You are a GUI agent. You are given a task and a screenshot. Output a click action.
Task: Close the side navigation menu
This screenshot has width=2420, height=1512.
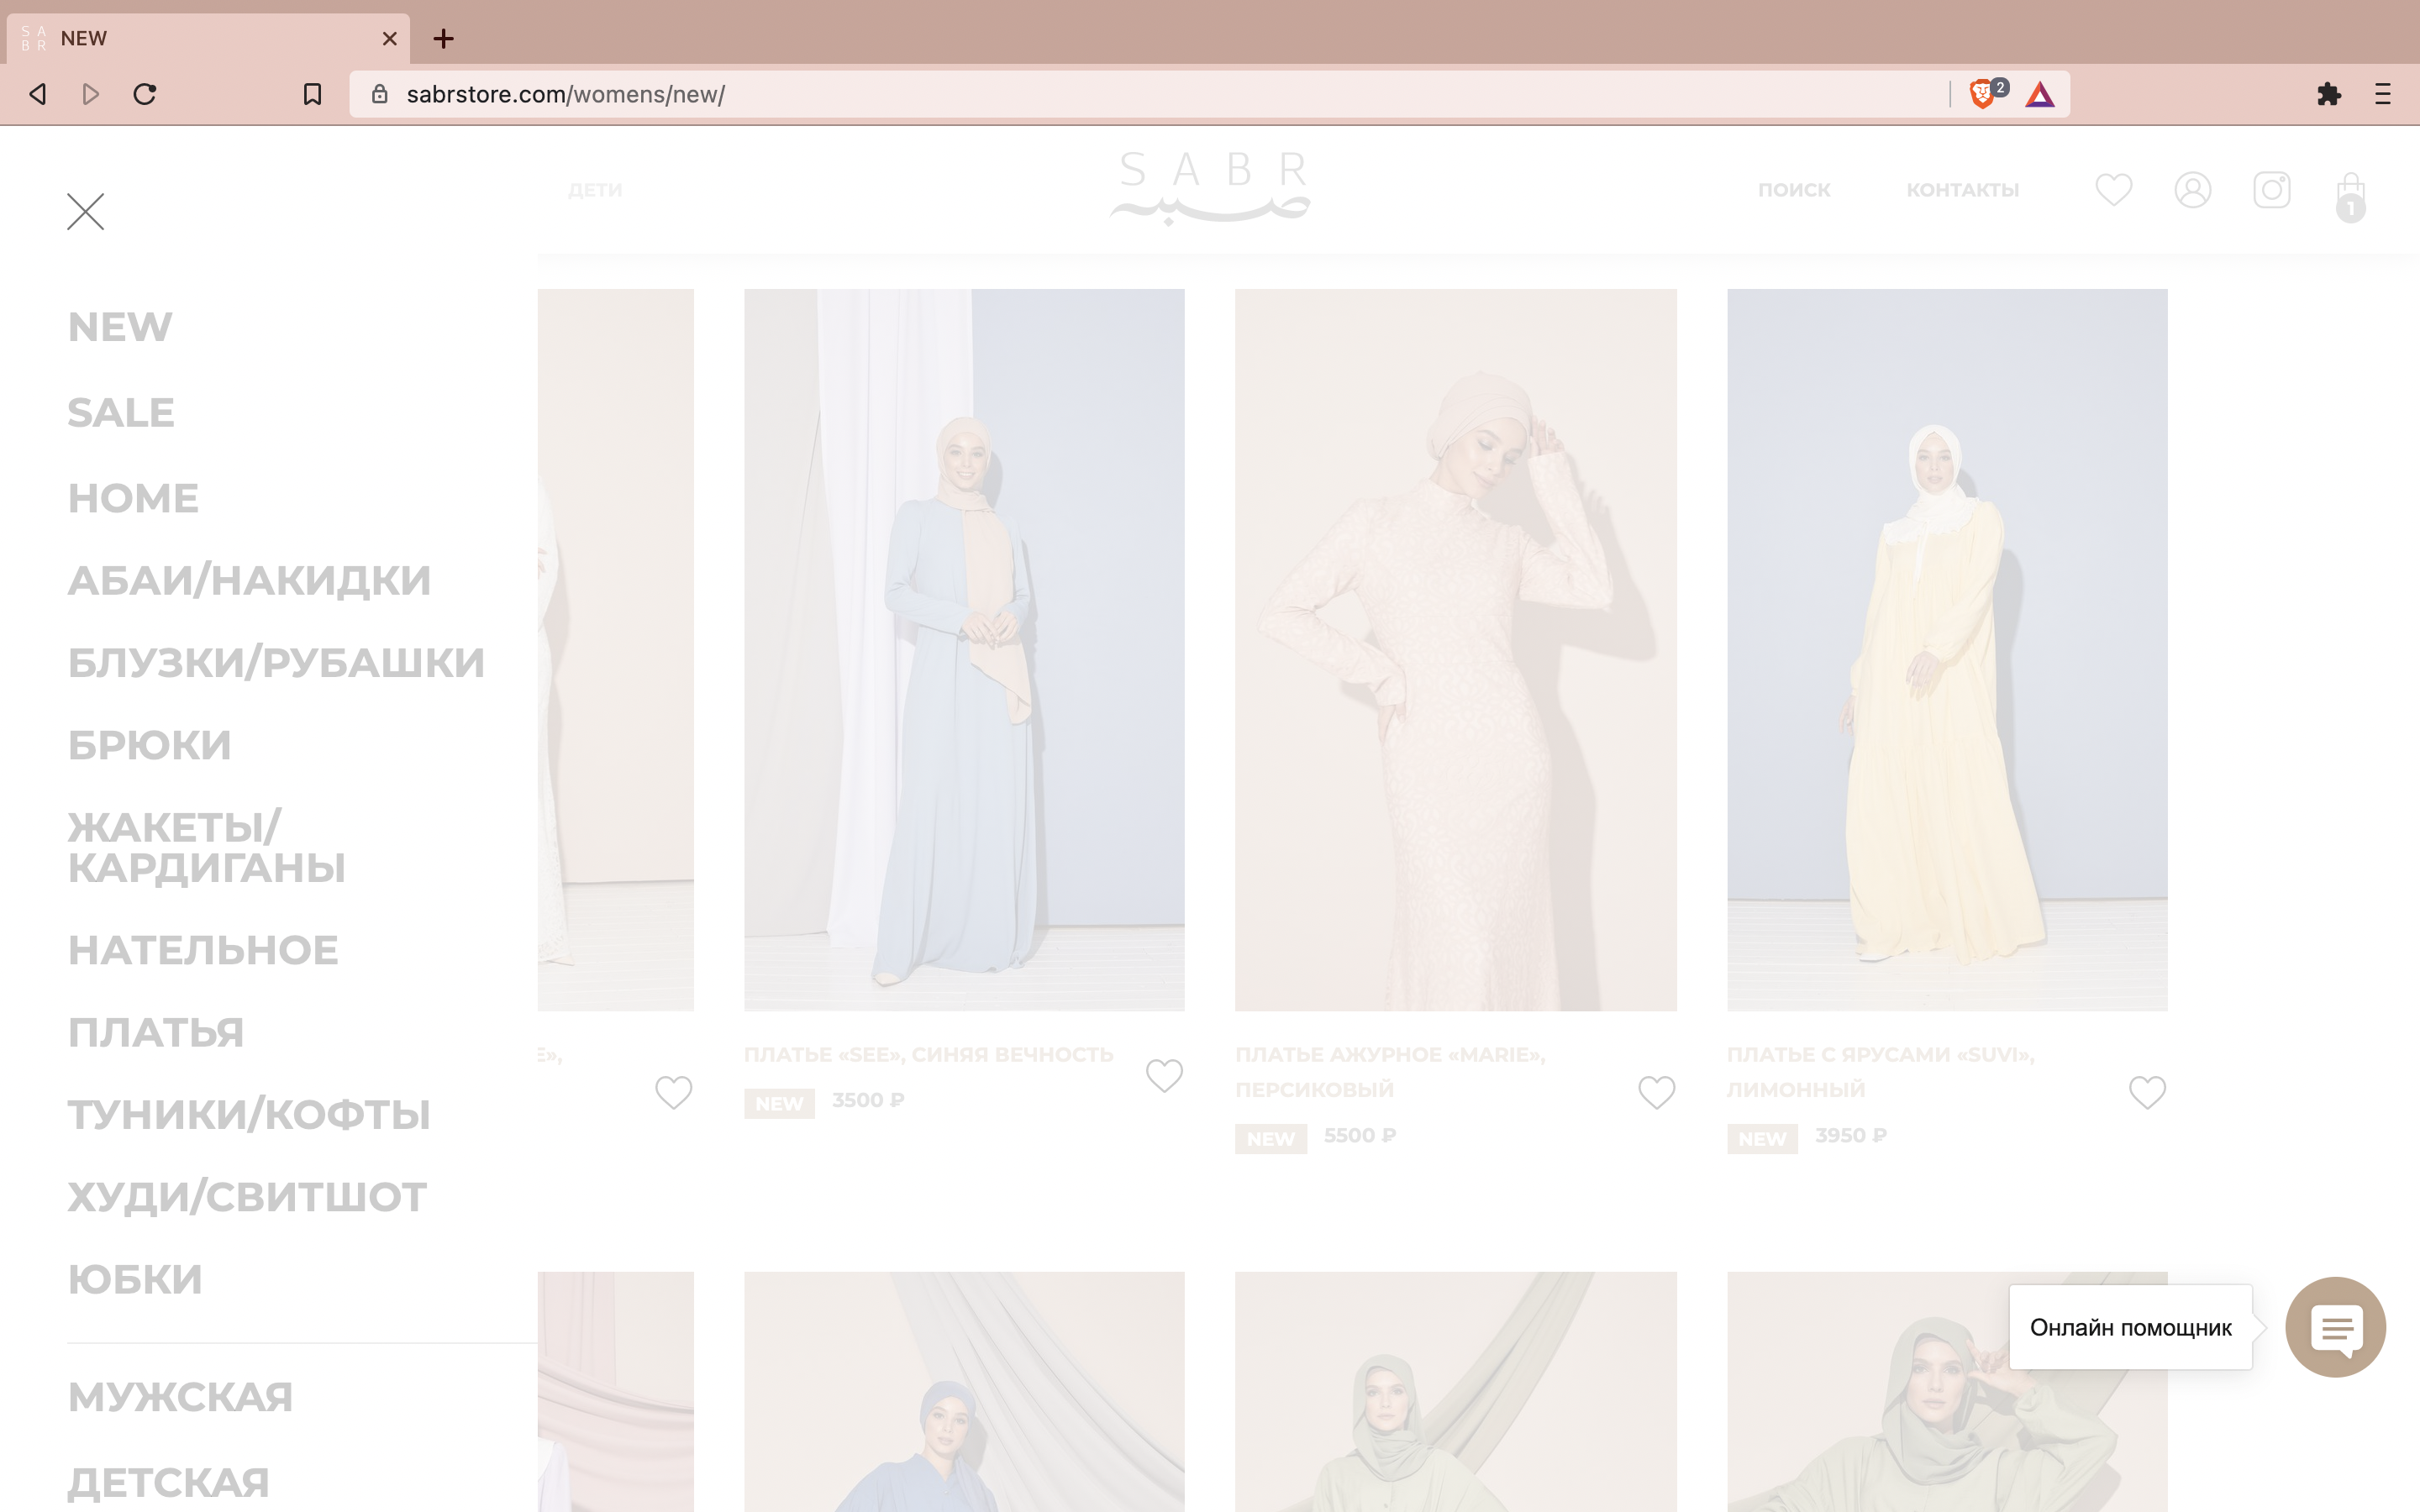coord(85,211)
